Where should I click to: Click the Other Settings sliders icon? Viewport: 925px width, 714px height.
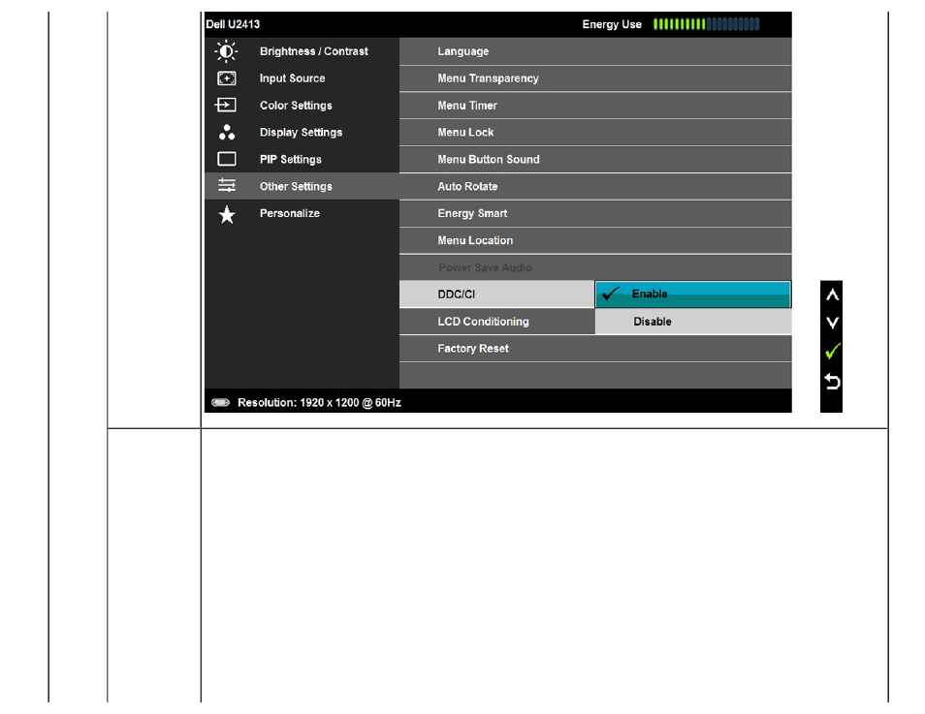(x=227, y=186)
